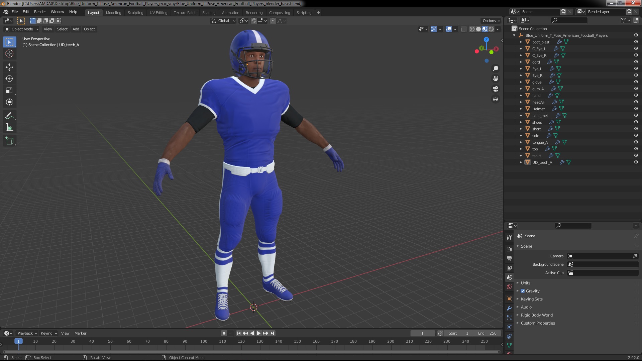Expand the shoes tree item
642x361 pixels.
[x=521, y=122]
